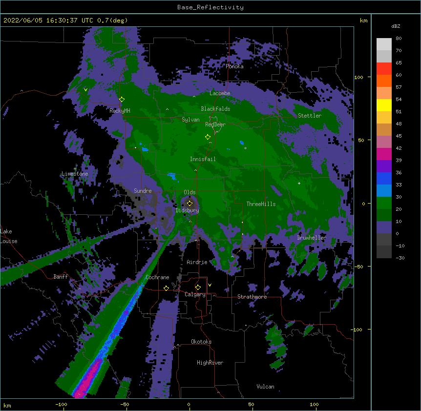Click the Lacombe city label
This screenshot has height=411, width=421.
pos(220,93)
